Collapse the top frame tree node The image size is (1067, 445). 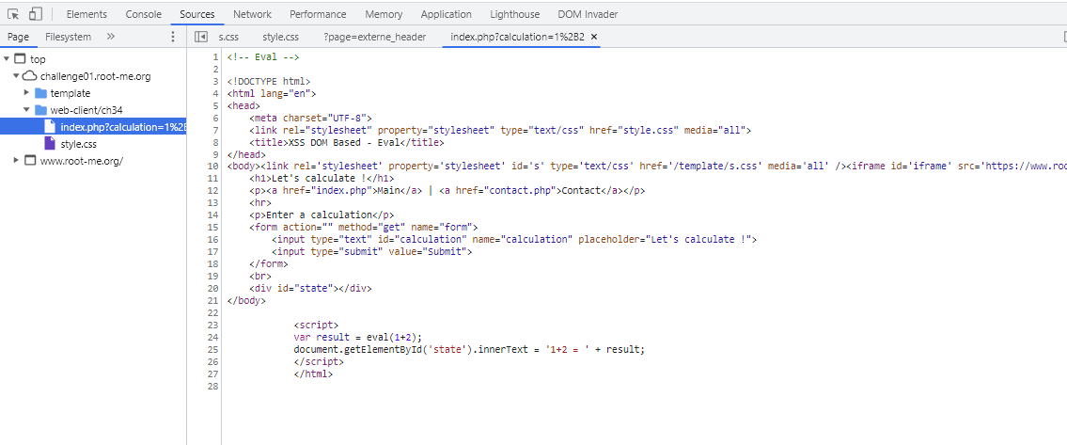point(7,59)
